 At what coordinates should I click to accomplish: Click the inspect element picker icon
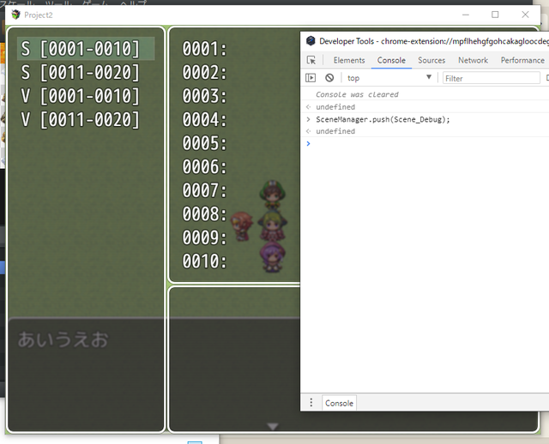[311, 60]
